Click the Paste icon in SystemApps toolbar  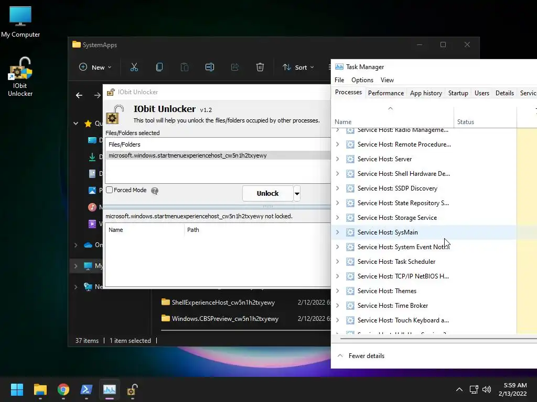[x=184, y=67]
